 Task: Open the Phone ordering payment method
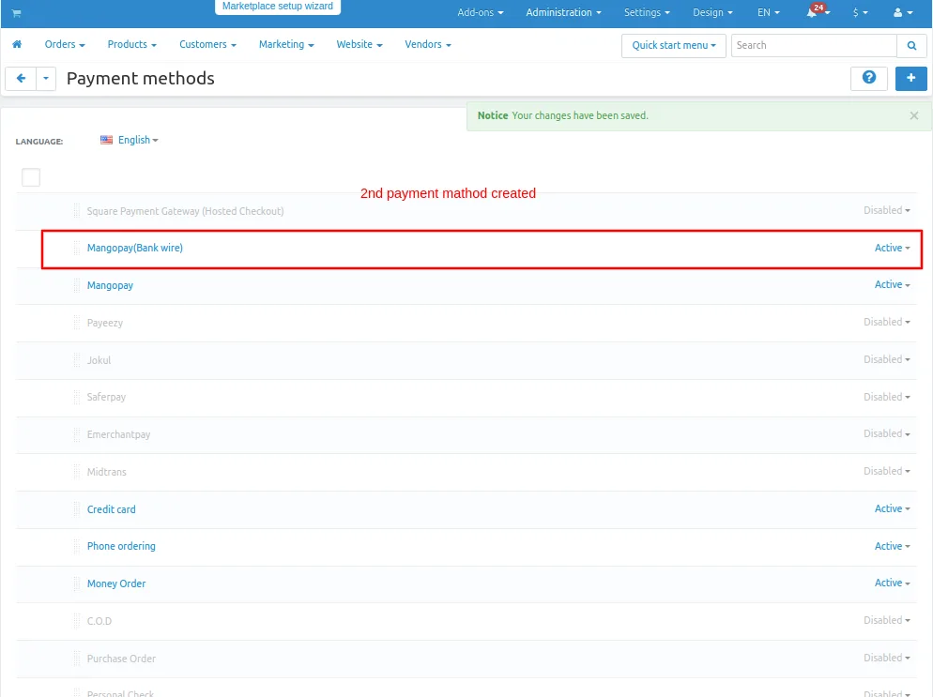tap(121, 546)
